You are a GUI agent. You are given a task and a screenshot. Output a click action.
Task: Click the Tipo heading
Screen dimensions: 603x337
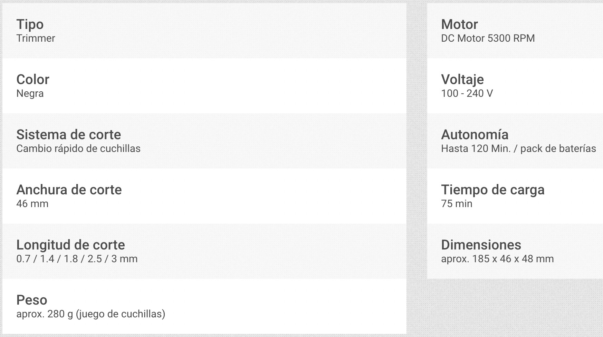coord(30,24)
